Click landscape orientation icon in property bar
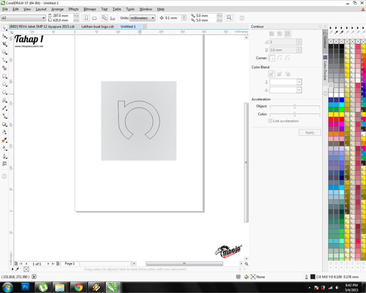This screenshot has height=293, width=366. pos(95,18)
